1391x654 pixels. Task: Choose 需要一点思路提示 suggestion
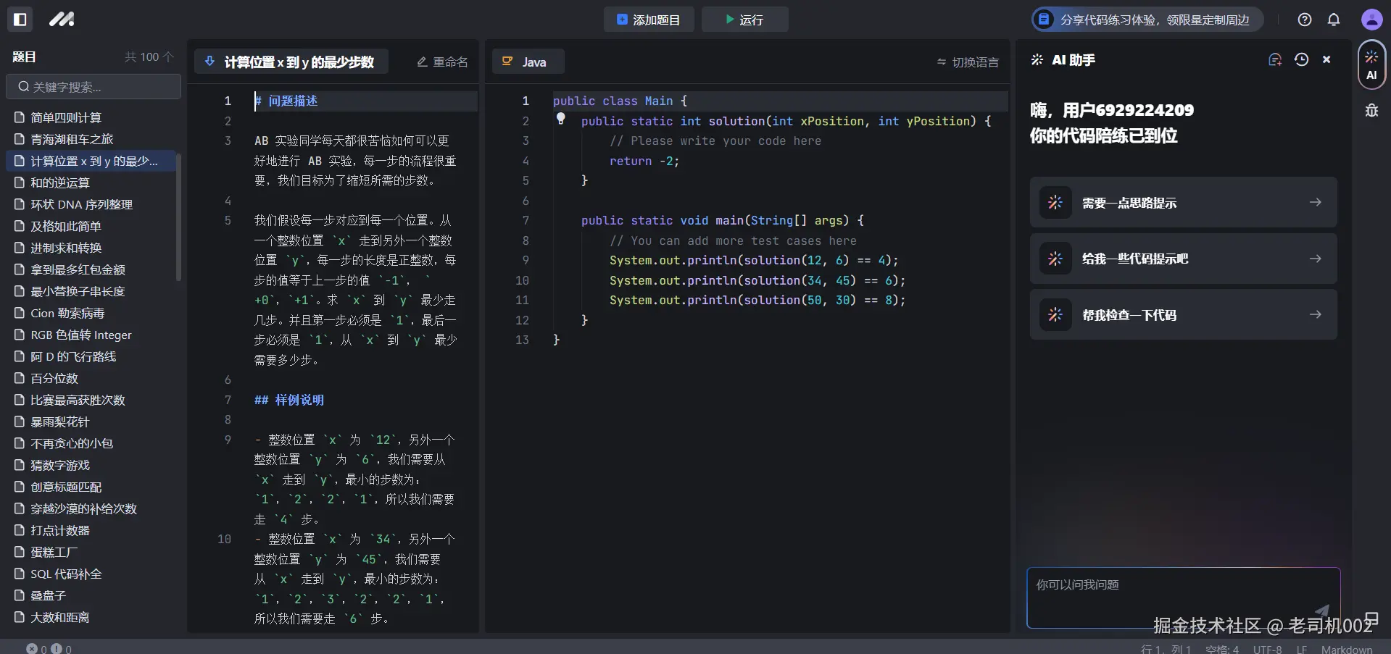(1183, 202)
